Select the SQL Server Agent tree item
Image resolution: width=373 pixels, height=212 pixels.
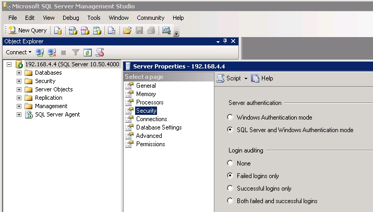click(x=57, y=114)
